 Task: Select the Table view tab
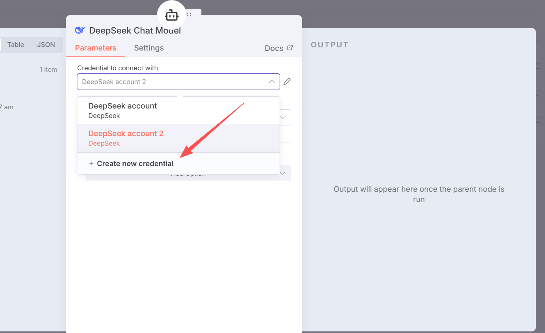pos(16,45)
